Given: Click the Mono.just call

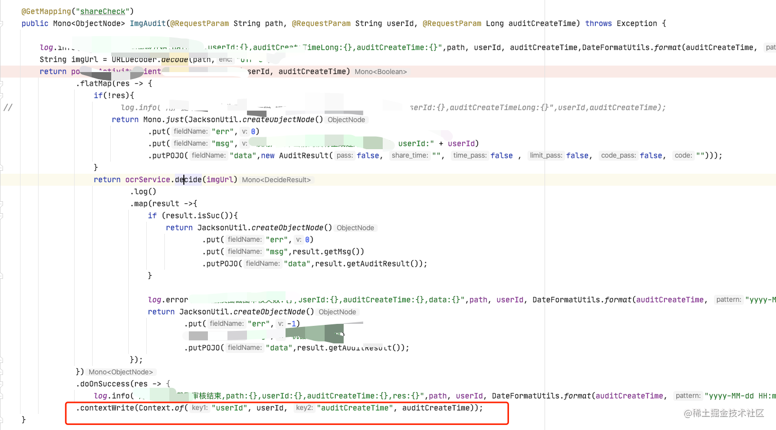Looking at the screenshot, I should (x=163, y=120).
